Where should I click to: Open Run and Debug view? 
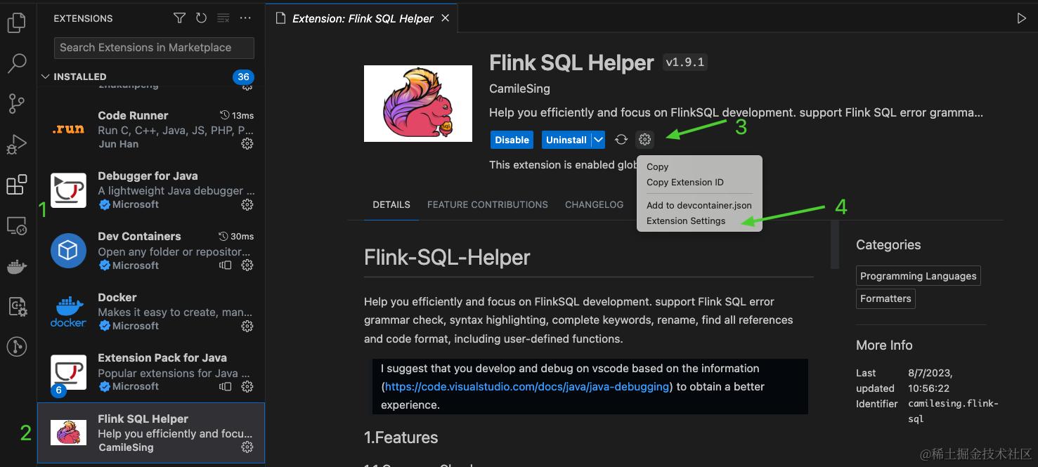pyautogui.click(x=16, y=144)
